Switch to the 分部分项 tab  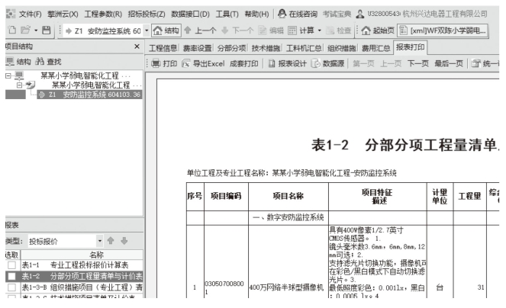coord(231,48)
